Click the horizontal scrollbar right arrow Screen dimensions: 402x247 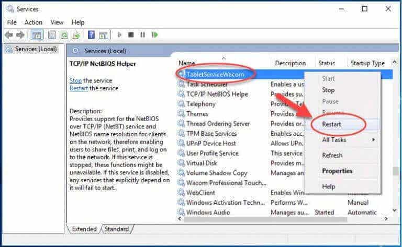coord(386,219)
